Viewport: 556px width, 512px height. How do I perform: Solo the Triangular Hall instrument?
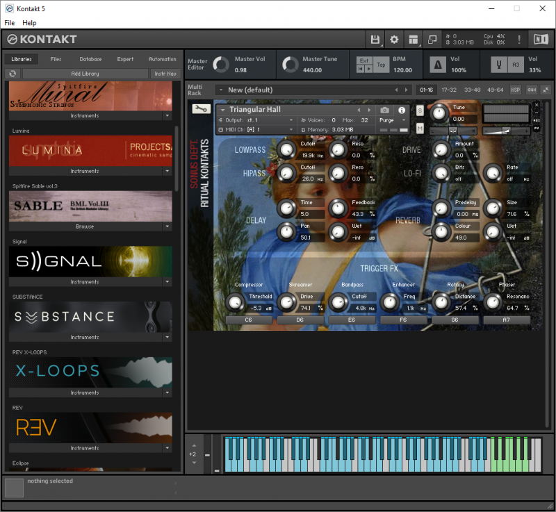coord(420,110)
